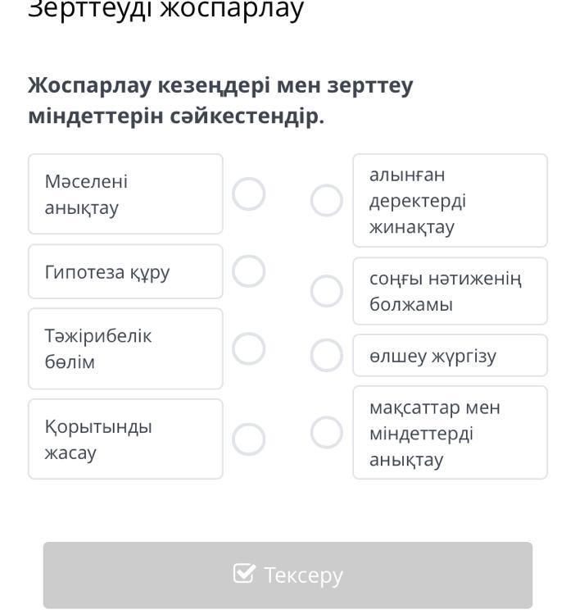Select circle by мақсаттар мен міндеттерді анықтау
Screen dimensions: 575x614
(x=326, y=432)
